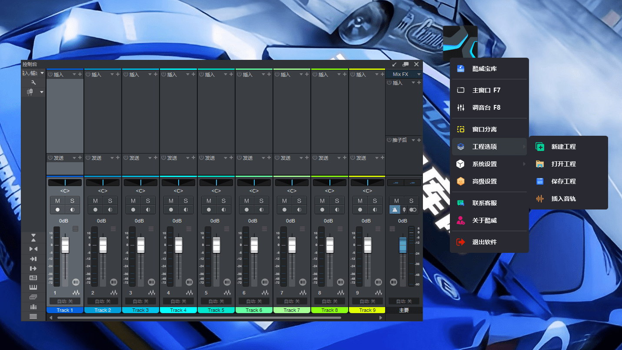Click the Track 9 wave icon
622x350 pixels.
378,293
